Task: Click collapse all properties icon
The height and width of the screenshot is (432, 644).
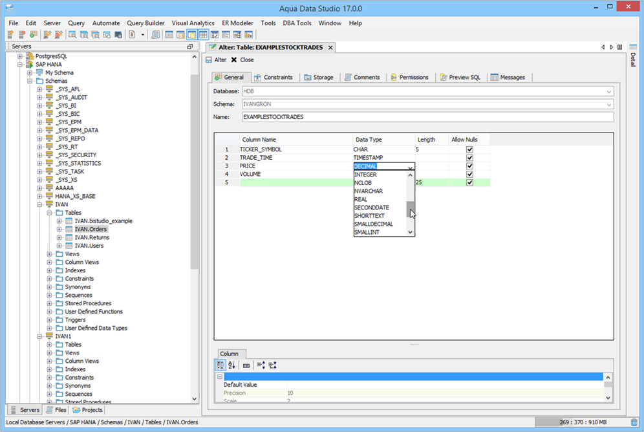Action: (x=272, y=365)
